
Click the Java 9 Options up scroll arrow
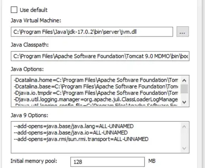tap(184, 127)
